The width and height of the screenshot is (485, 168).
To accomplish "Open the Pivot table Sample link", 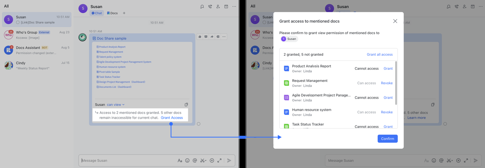I will 110,72.
